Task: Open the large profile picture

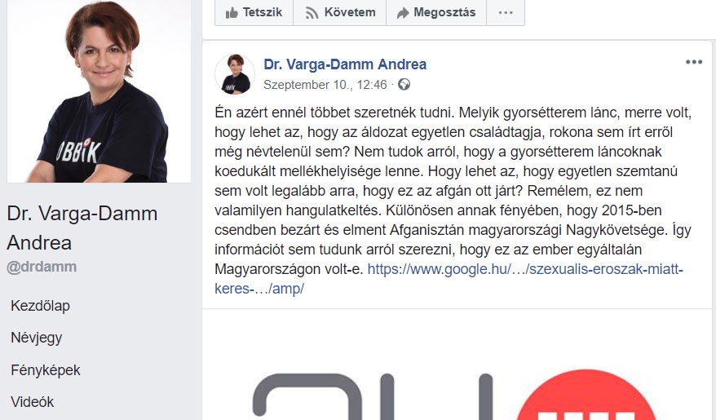Action: [99, 91]
